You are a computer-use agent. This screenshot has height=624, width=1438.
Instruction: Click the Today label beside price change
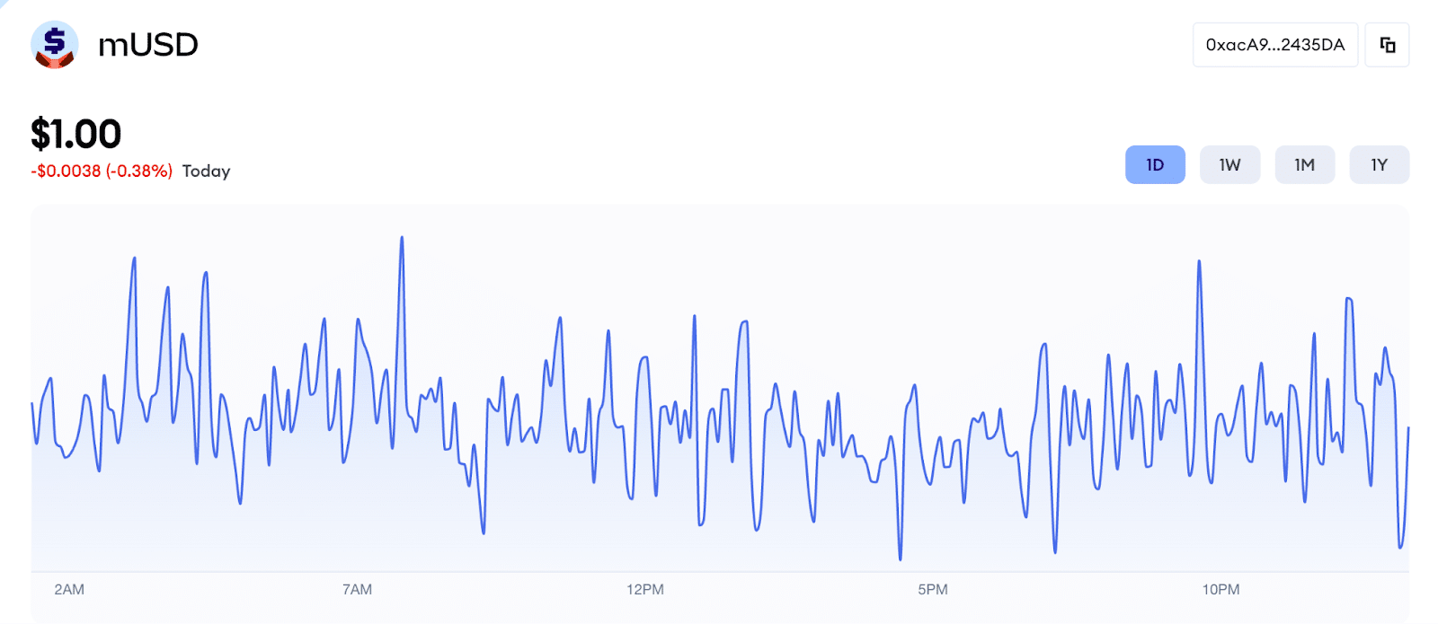pyautogui.click(x=206, y=171)
